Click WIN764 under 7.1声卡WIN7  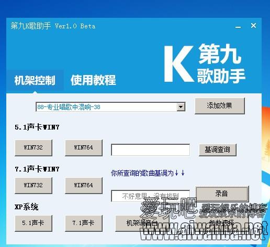pos(84,186)
